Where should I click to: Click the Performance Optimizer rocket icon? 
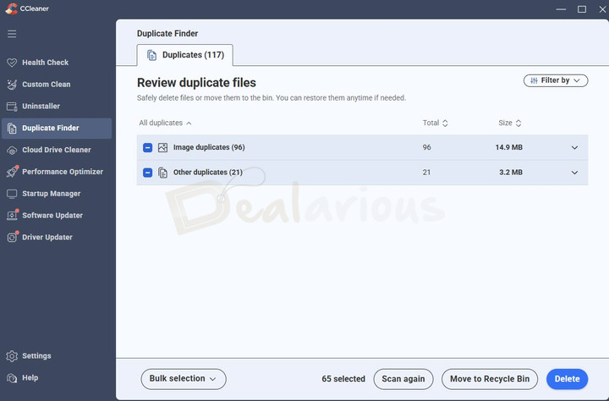coord(12,172)
